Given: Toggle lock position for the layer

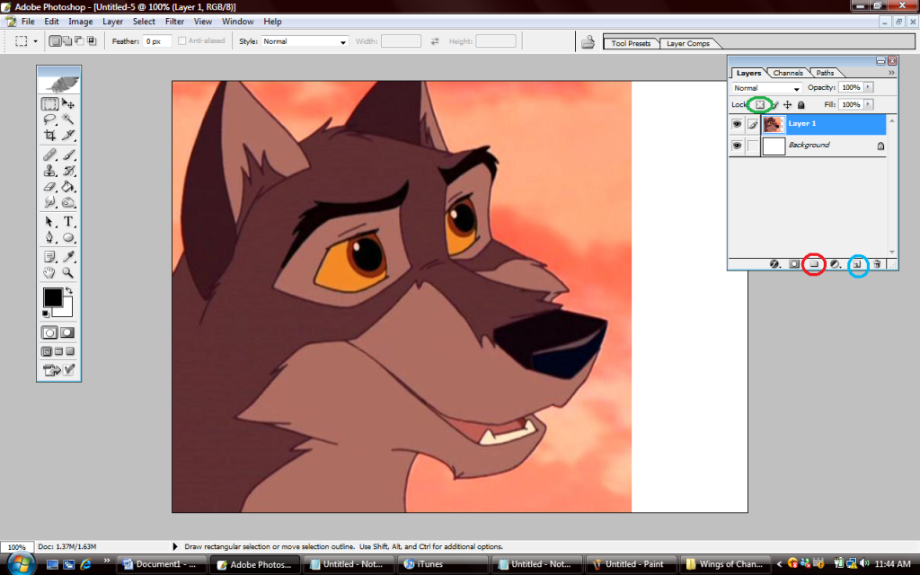Looking at the screenshot, I should (787, 104).
